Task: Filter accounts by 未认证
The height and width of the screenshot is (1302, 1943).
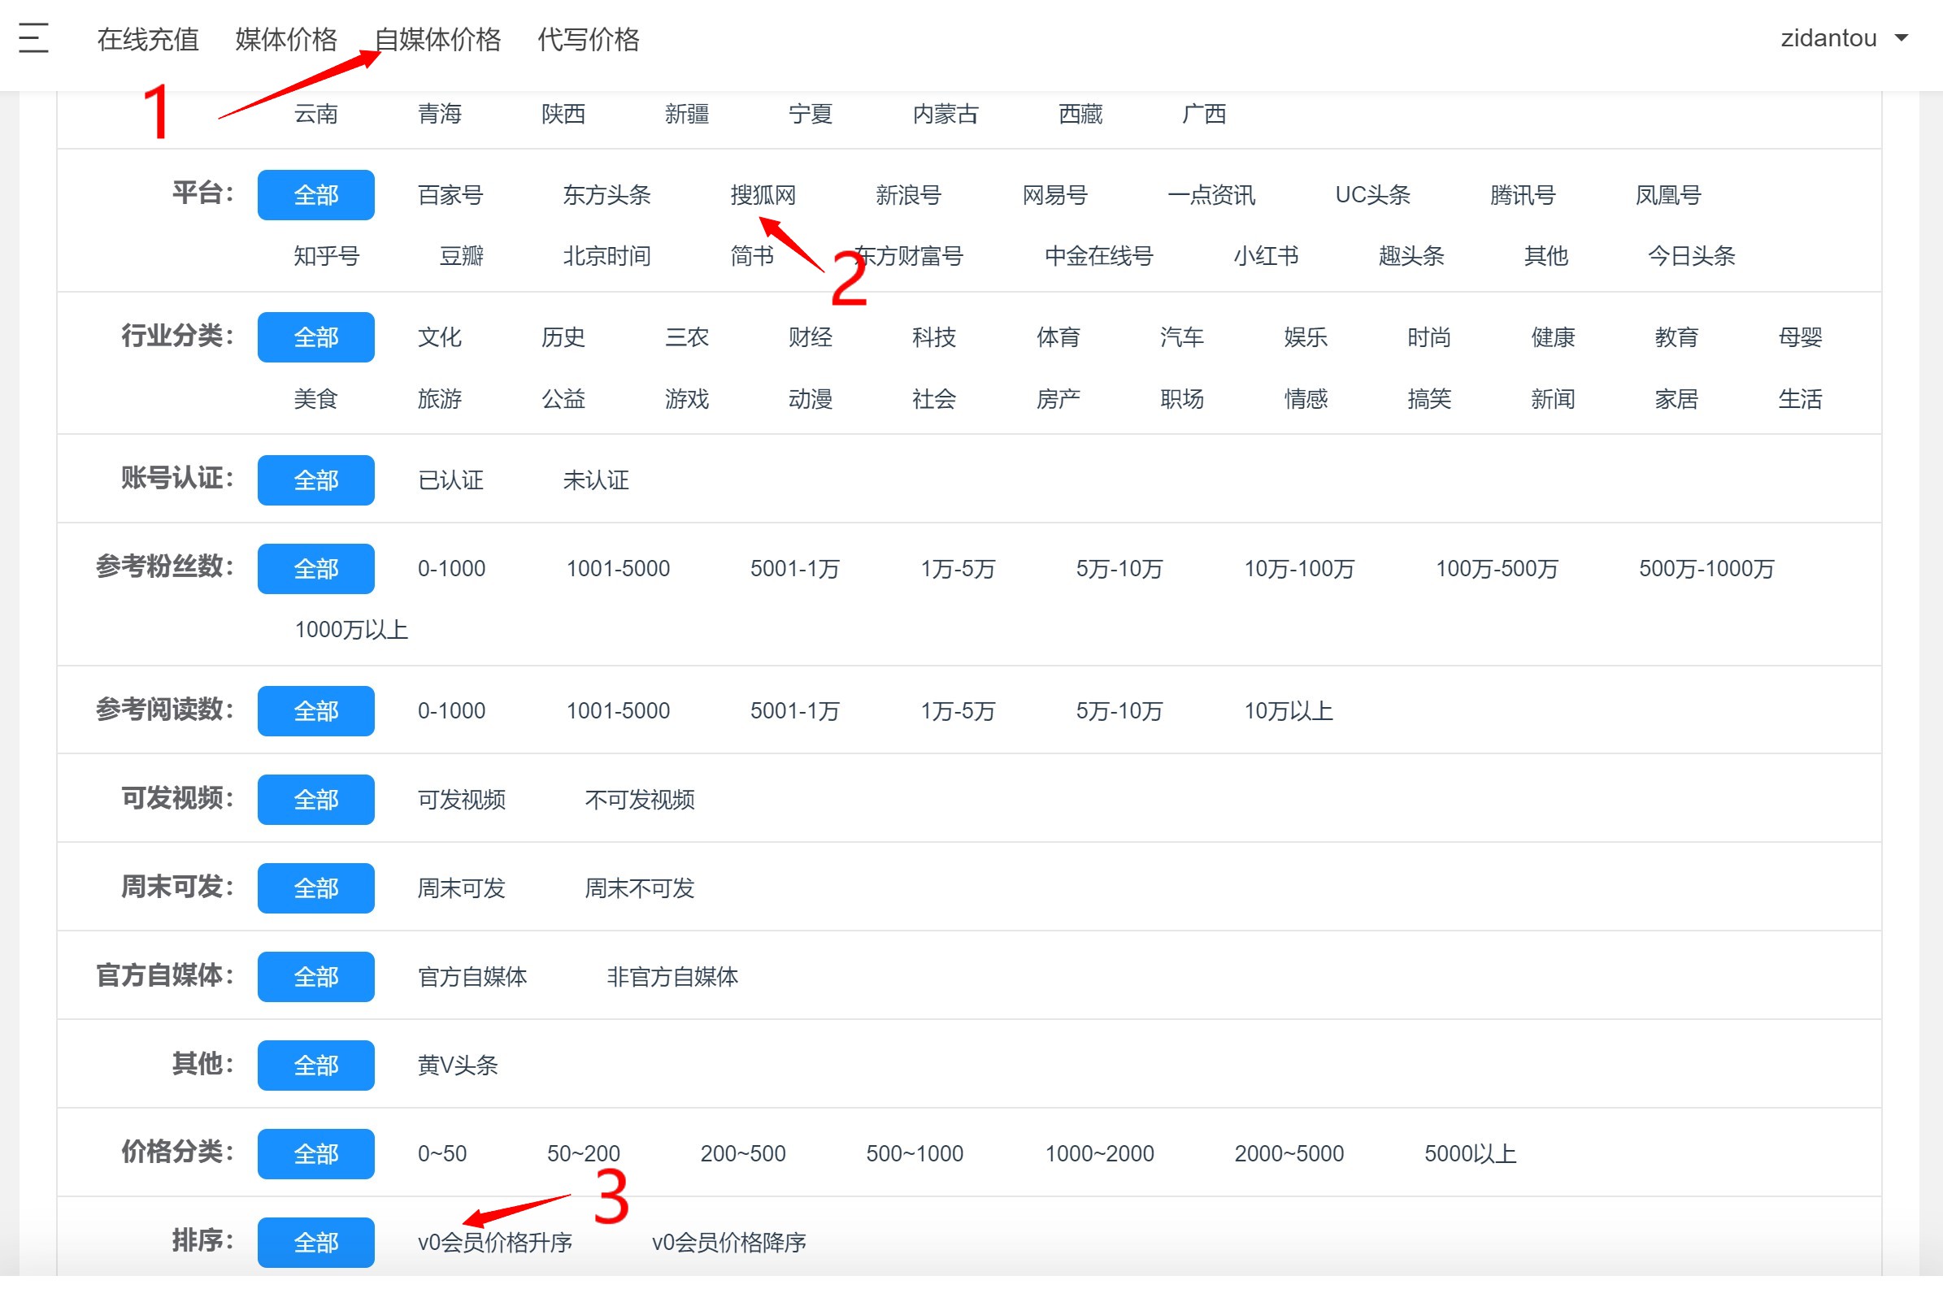Action: pos(595,480)
